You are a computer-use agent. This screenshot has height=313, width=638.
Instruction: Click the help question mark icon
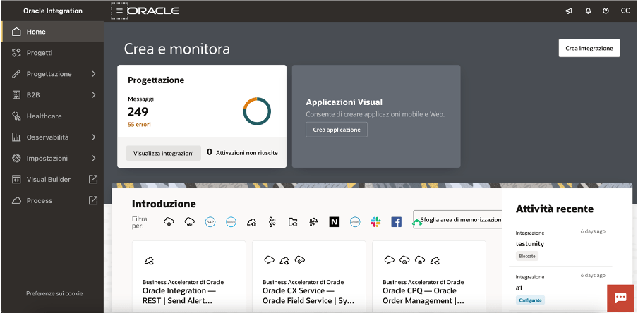pyautogui.click(x=606, y=11)
